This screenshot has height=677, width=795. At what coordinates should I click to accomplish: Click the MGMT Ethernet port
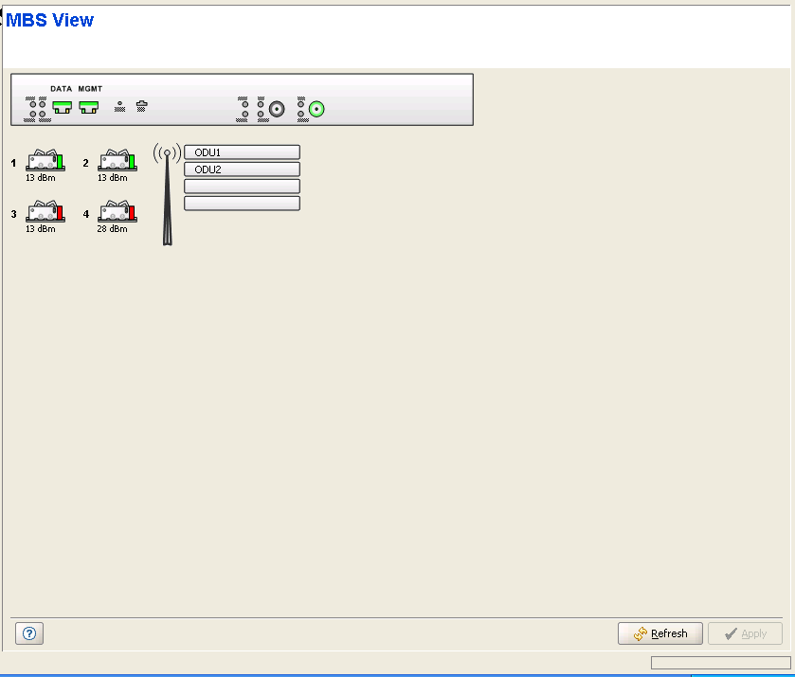click(89, 107)
